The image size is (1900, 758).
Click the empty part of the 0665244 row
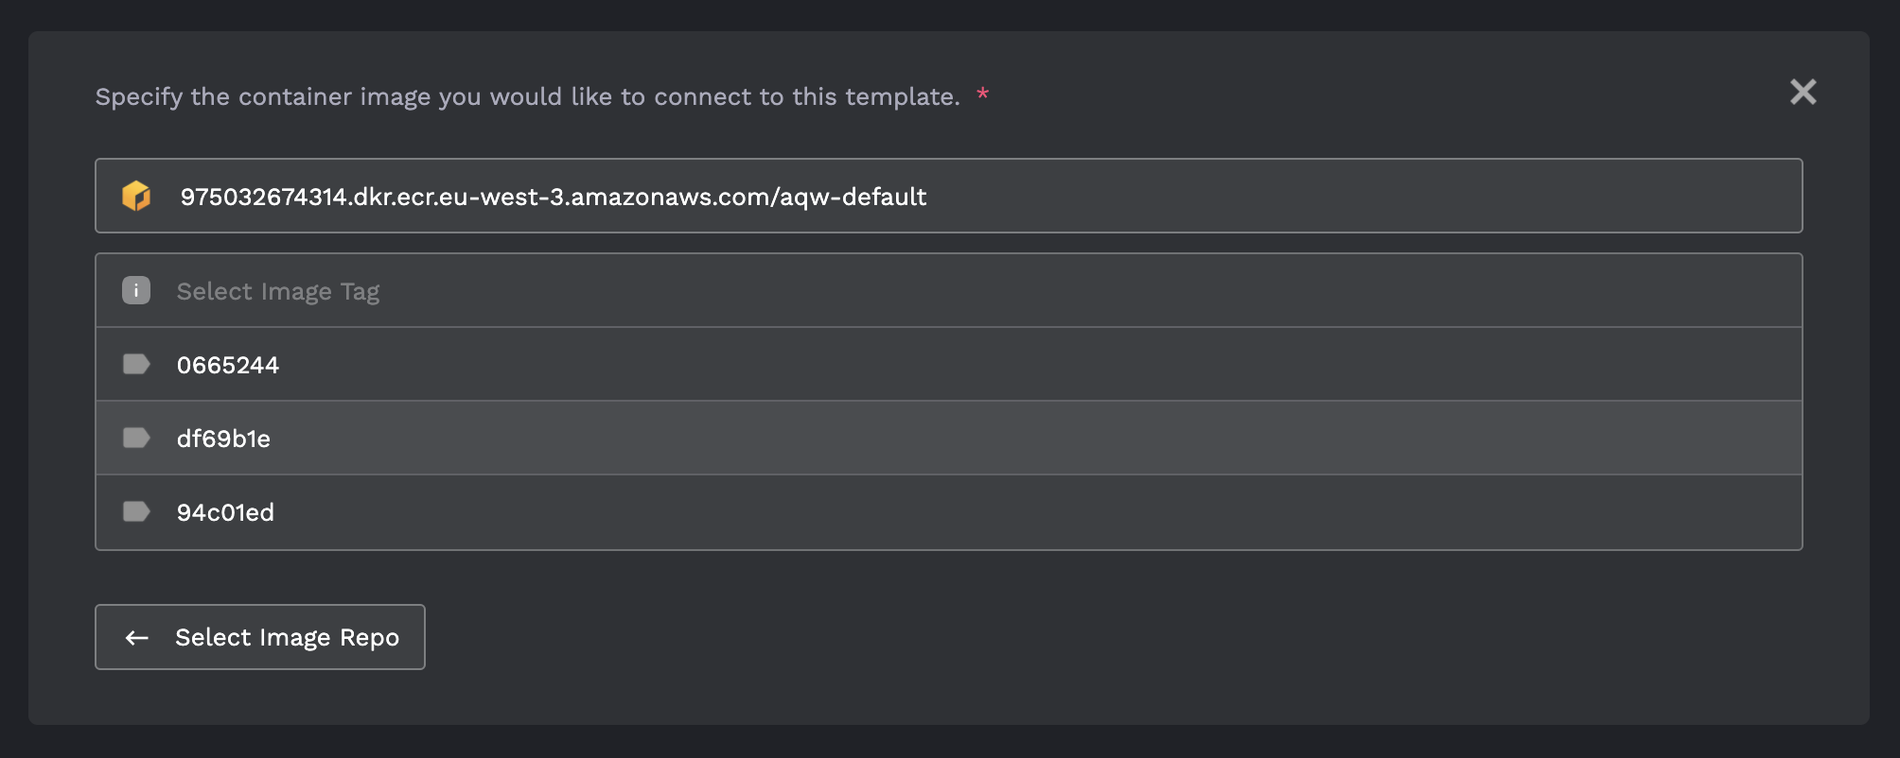(x=1041, y=365)
